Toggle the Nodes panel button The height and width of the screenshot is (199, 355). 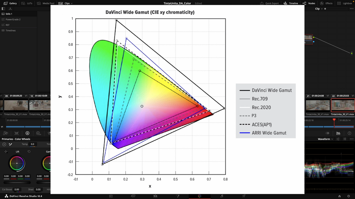tap(309, 3)
